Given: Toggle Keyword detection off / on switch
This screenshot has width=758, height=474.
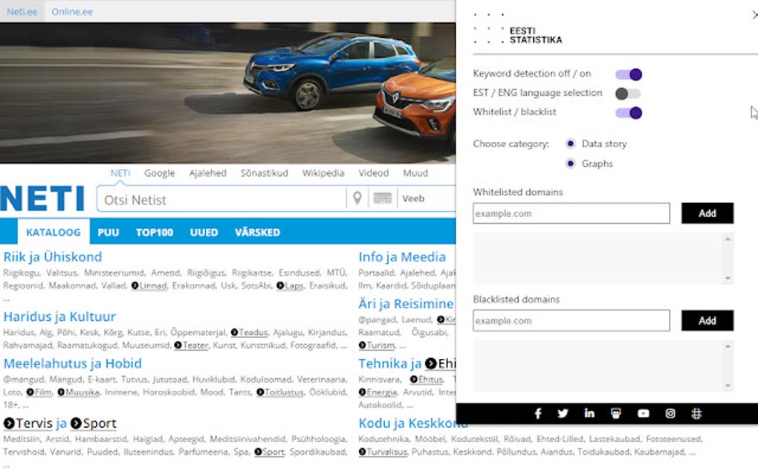Looking at the screenshot, I should coord(629,74).
